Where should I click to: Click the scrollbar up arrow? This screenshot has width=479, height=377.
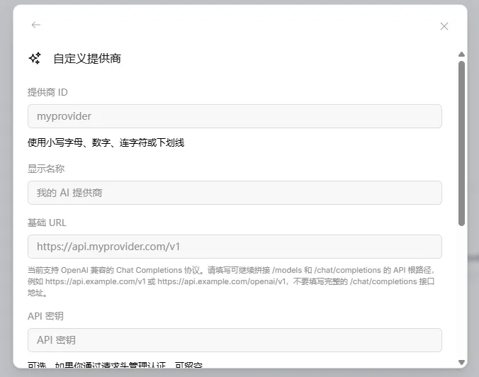tap(461, 55)
